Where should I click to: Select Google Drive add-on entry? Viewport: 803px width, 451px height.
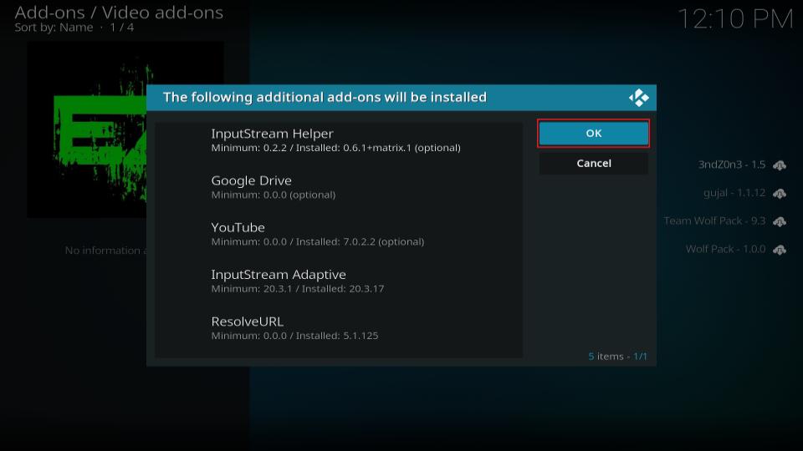coord(339,187)
